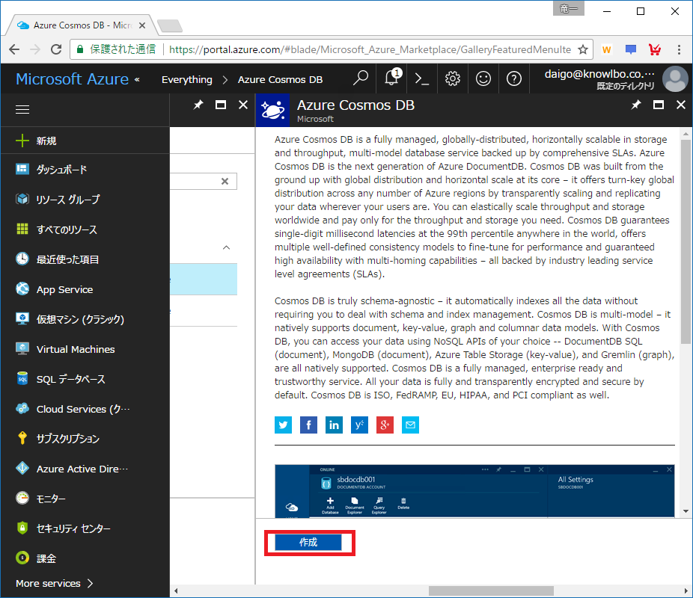Click the orange W extension icon

(606, 50)
